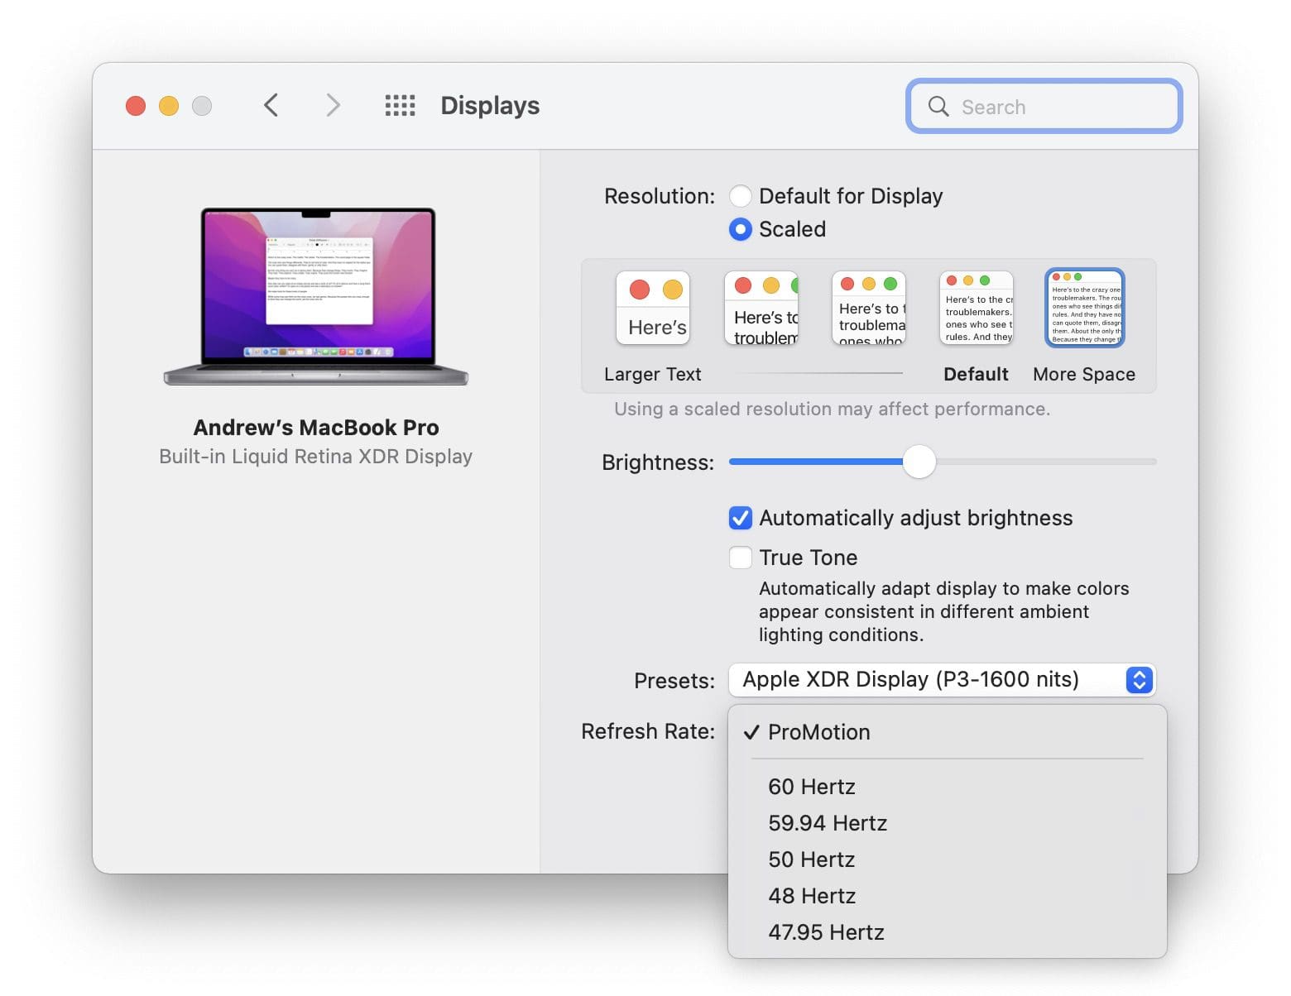Choose the Default resolution thumbnail

pyautogui.click(x=977, y=308)
